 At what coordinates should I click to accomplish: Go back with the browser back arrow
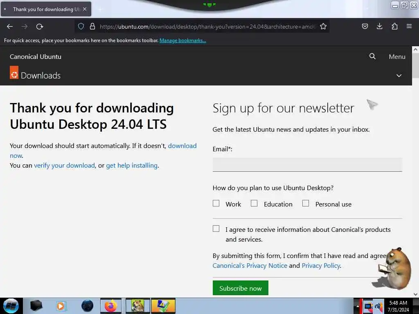10,27
